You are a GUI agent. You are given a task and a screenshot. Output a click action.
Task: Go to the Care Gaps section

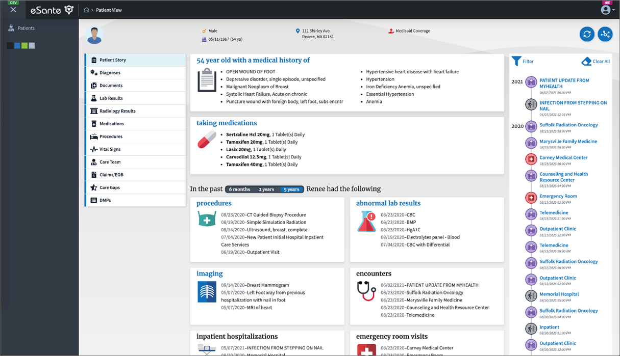click(x=135, y=187)
